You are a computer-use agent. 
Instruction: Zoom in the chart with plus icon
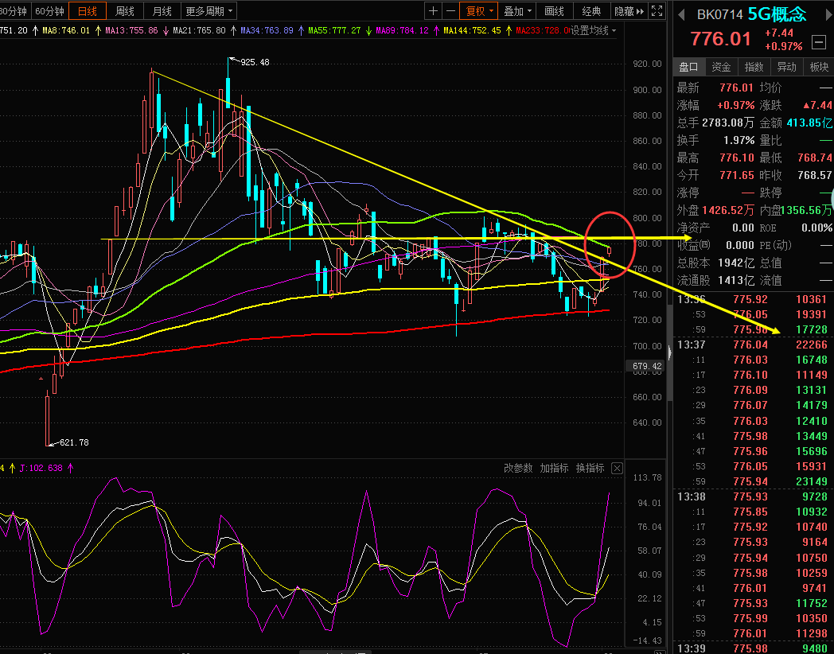(x=434, y=10)
